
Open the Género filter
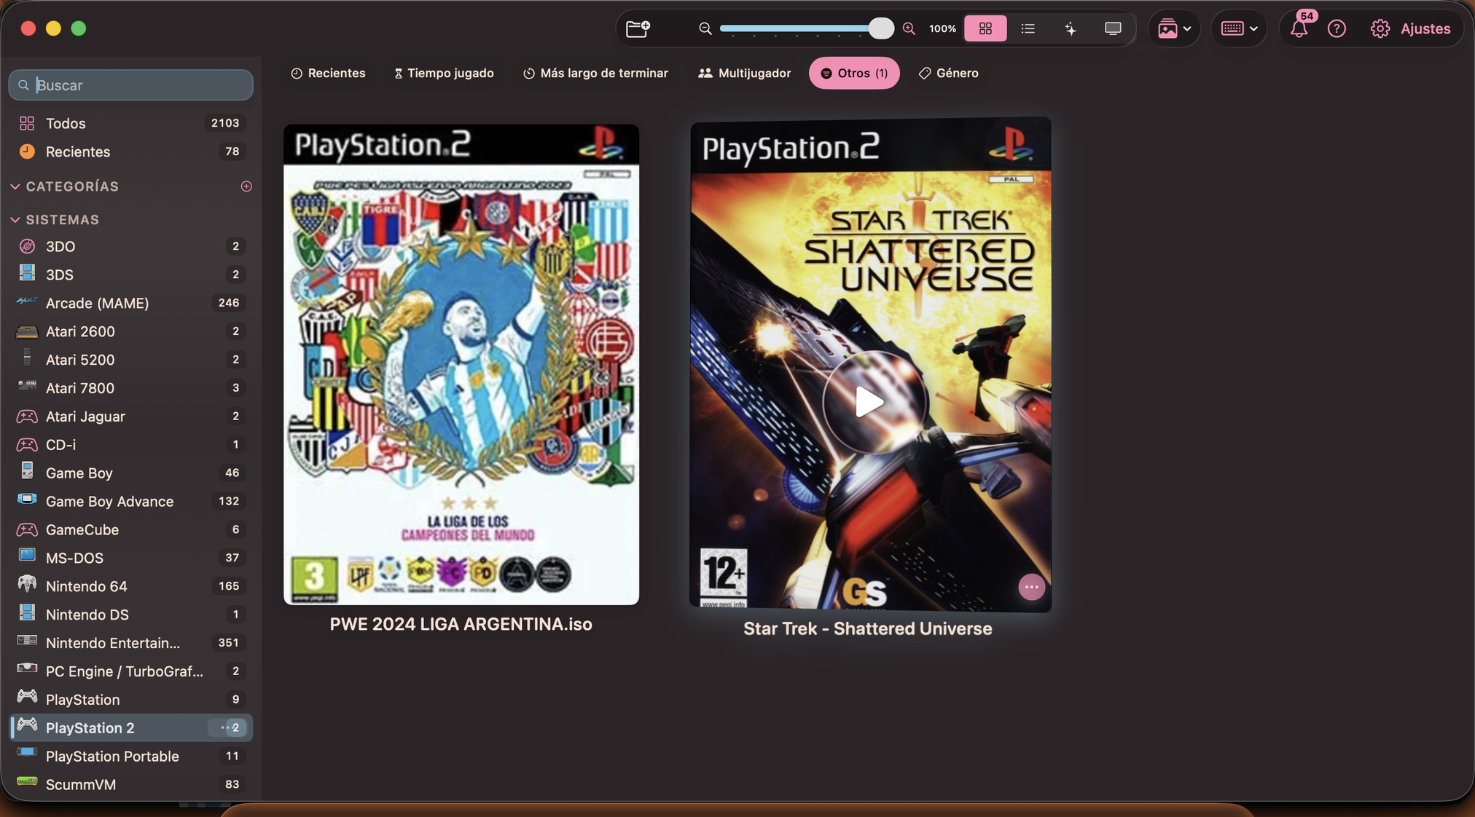tap(948, 73)
